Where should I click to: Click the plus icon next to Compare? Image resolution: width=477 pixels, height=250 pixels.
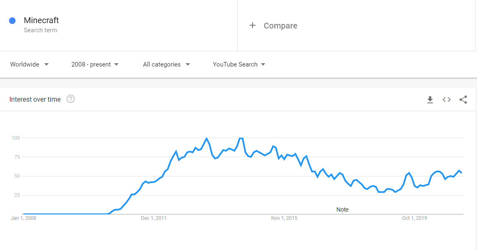coord(253,26)
